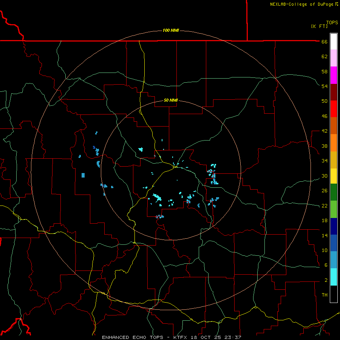Click the dark red 54 kft legend swatch
This screenshot has height=340, width=340.
coord(334,92)
